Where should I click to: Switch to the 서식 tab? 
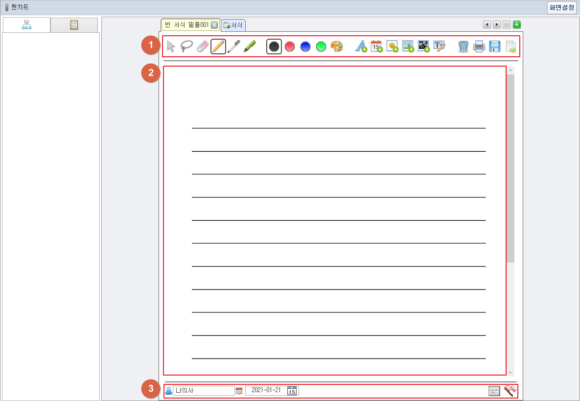233,25
